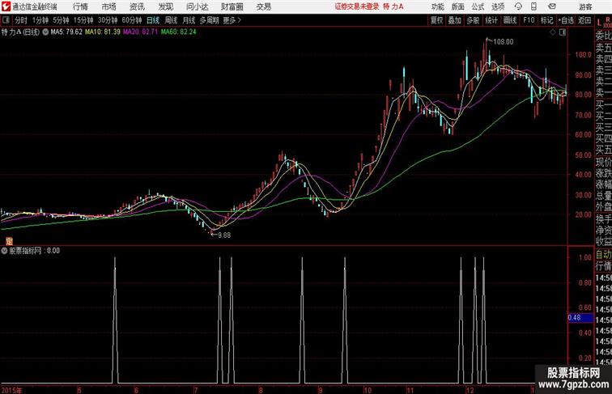Open the 公式 menu
This screenshot has width=612, height=394.
[478, 6]
